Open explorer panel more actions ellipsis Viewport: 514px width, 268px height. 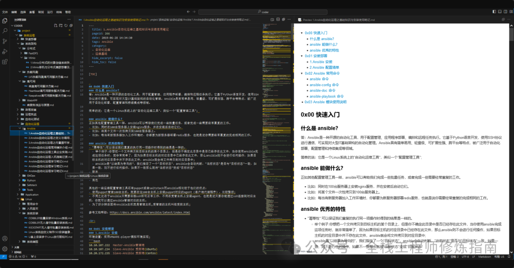tap(69, 20)
